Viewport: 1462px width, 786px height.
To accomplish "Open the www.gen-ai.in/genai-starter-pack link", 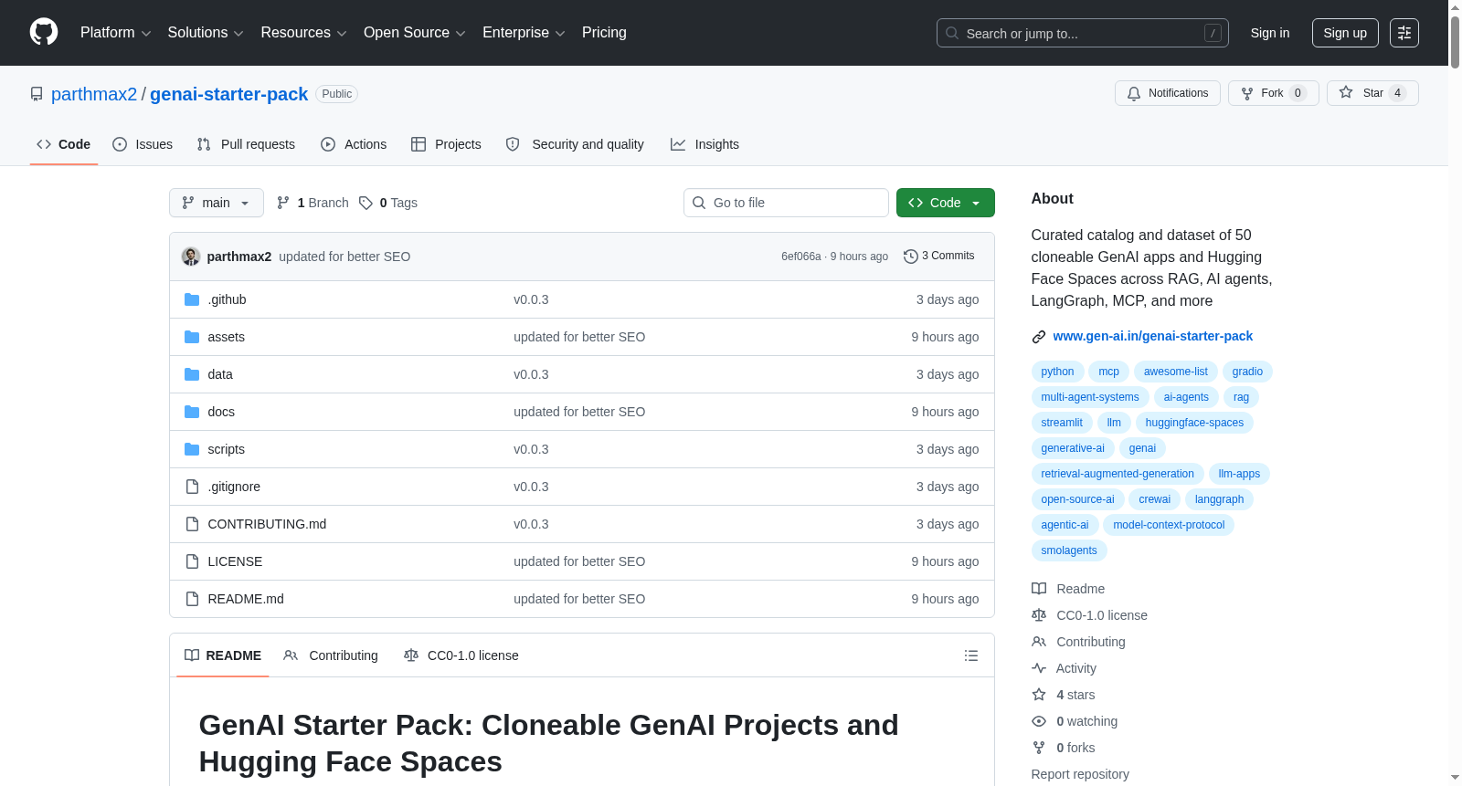I will tap(1153, 337).
